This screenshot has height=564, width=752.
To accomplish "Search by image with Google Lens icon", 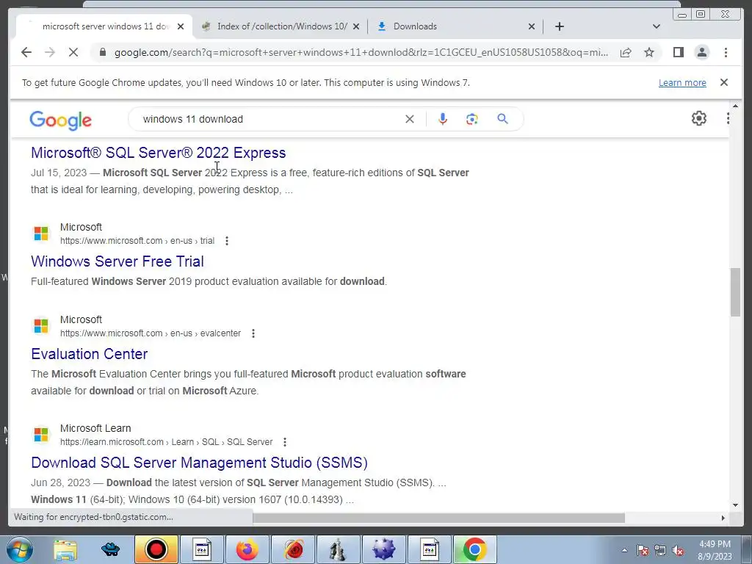I will coord(472,119).
